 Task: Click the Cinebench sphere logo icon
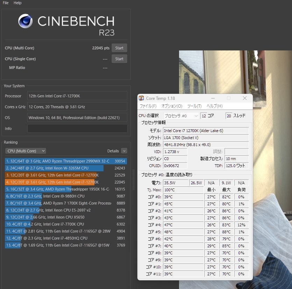point(25,21)
